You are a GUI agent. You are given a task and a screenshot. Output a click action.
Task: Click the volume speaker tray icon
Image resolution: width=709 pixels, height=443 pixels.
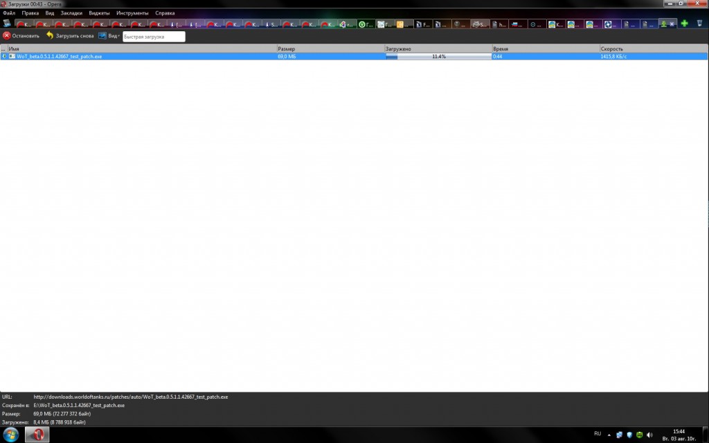tap(649, 434)
